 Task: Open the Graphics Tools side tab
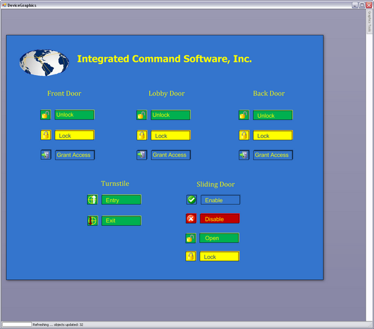(369, 22)
